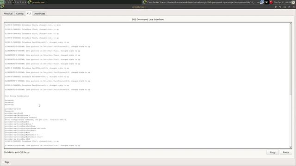Click the shield tray icon
Viewport: 296px width, 166px height.
266,2
